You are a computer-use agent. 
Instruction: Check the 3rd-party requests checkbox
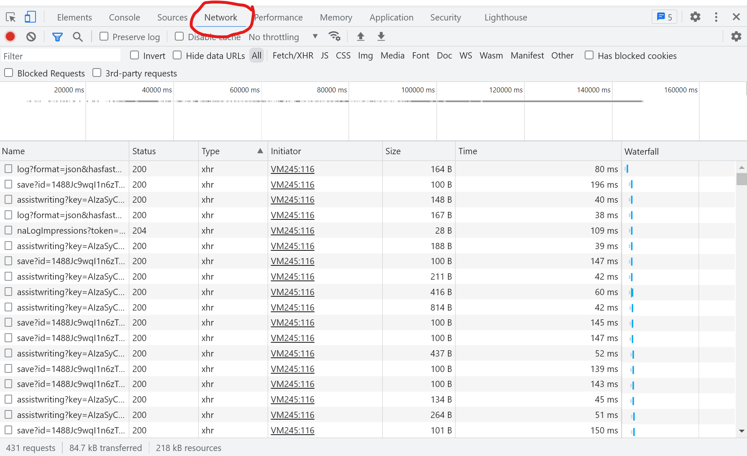(97, 73)
